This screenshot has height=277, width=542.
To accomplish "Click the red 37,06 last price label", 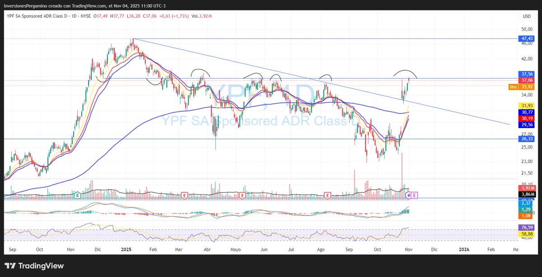I will click(527, 80).
